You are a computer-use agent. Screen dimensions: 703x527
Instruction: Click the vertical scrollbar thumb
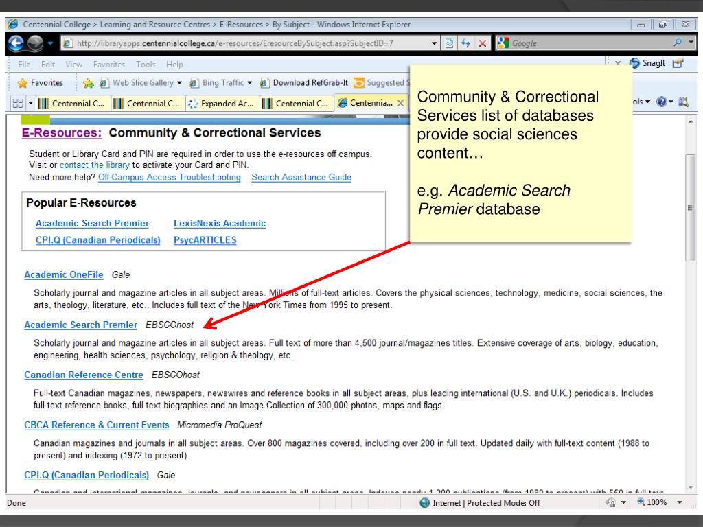point(691,207)
